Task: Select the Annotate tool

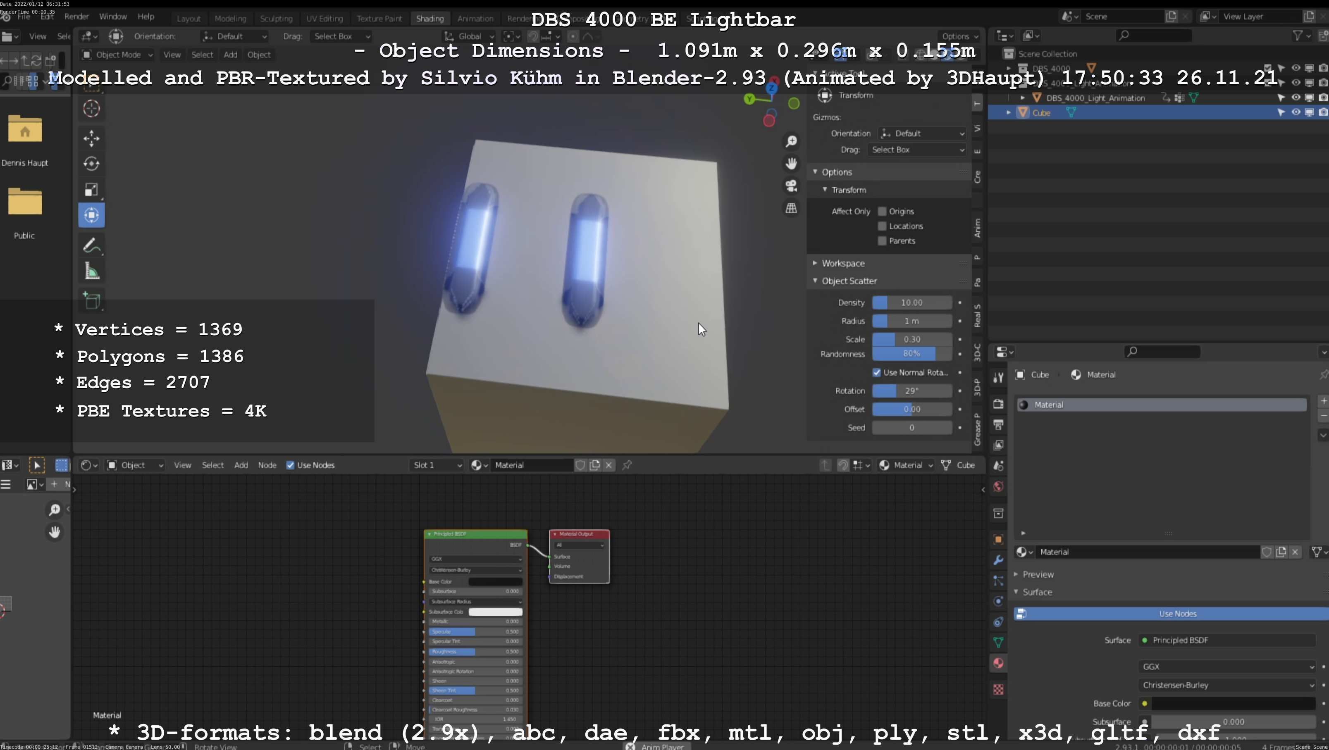Action: (x=91, y=245)
